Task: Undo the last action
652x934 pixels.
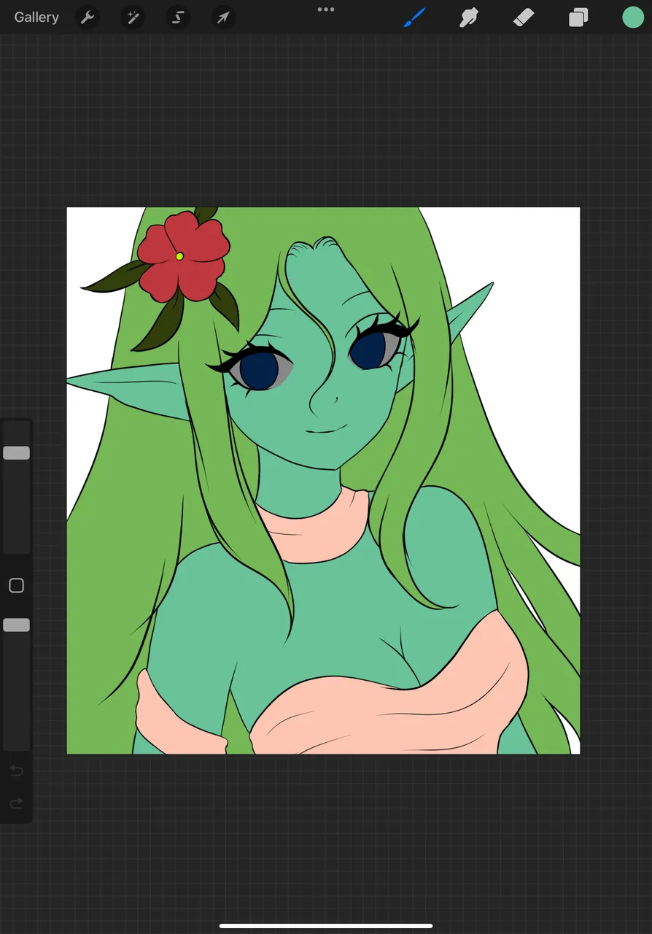Action: (16, 771)
